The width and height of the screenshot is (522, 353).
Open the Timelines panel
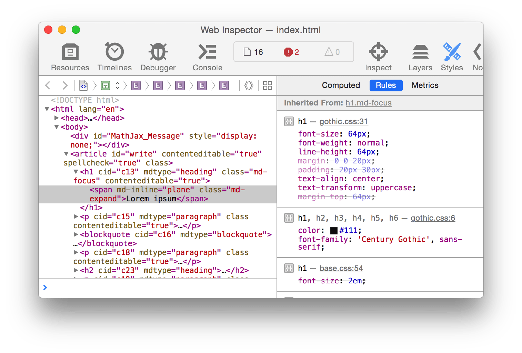pyautogui.click(x=114, y=52)
